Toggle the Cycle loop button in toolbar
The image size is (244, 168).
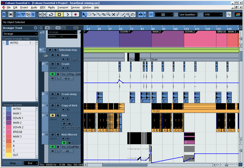(51, 15)
